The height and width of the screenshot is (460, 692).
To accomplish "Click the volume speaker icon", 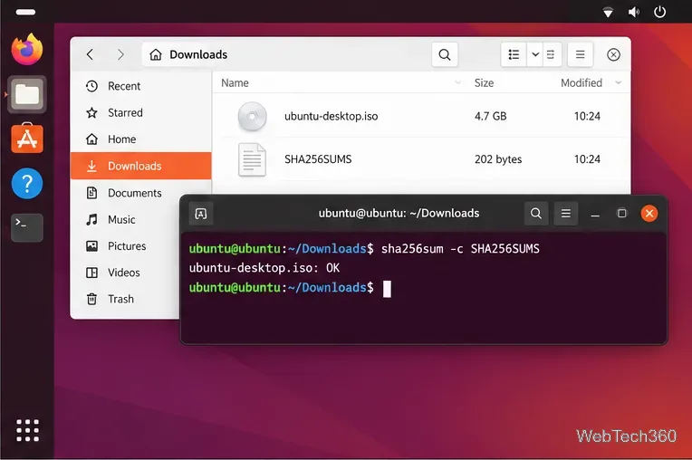I will coord(634,13).
